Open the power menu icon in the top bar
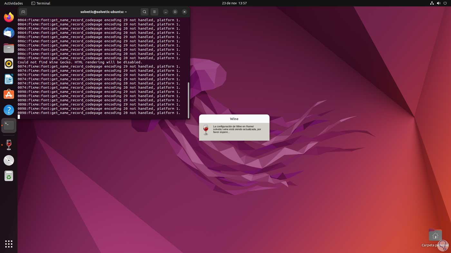This screenshot has height=253, width=451. (445, 3)
